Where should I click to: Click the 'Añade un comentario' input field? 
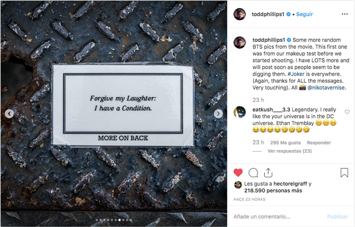coord(279,216)
